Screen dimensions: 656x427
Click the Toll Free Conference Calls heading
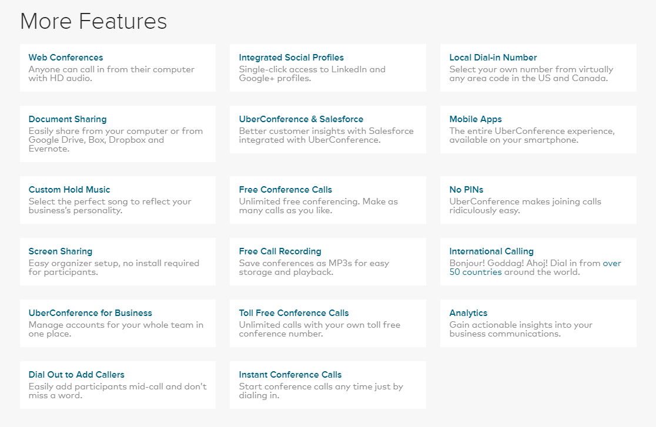[294, 313]
